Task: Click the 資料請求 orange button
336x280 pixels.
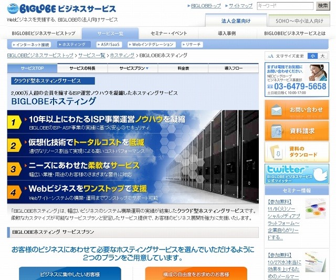Action: tap(297, 131)
